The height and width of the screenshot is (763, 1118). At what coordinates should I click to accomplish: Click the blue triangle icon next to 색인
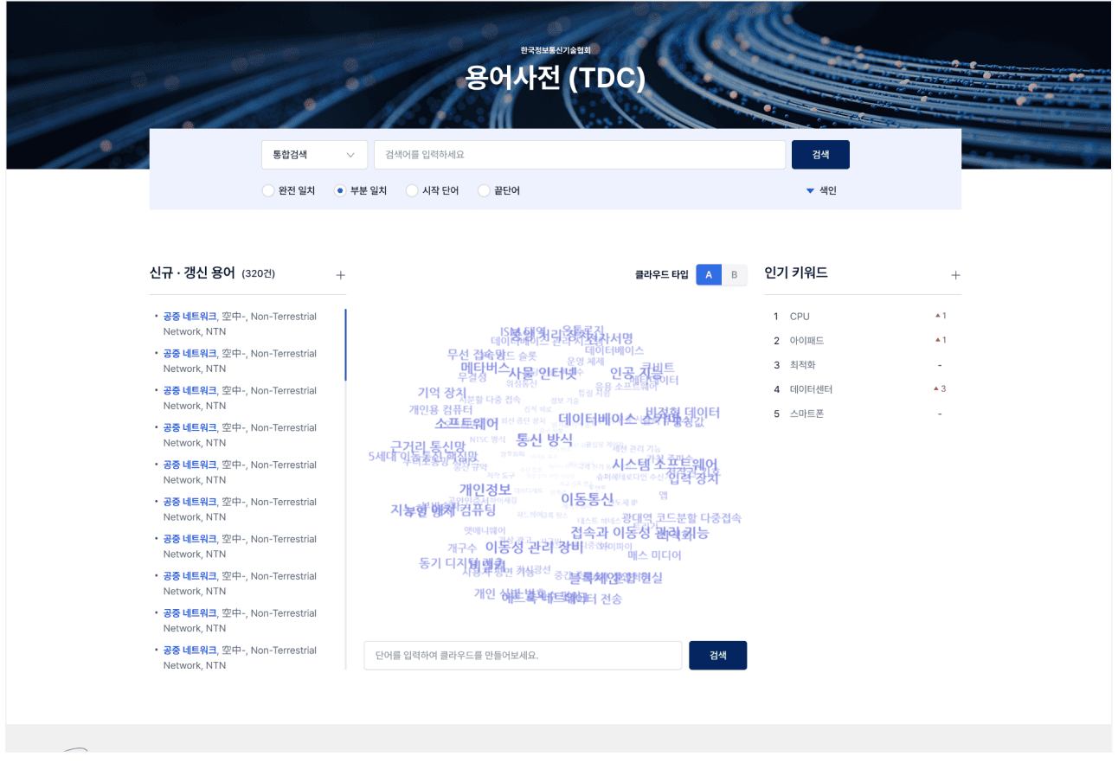810,190
